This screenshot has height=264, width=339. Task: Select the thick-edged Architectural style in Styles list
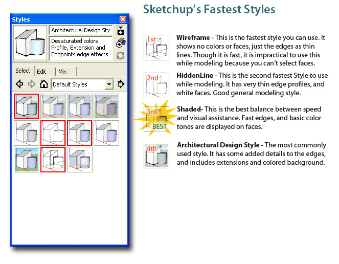coord(27,106)
